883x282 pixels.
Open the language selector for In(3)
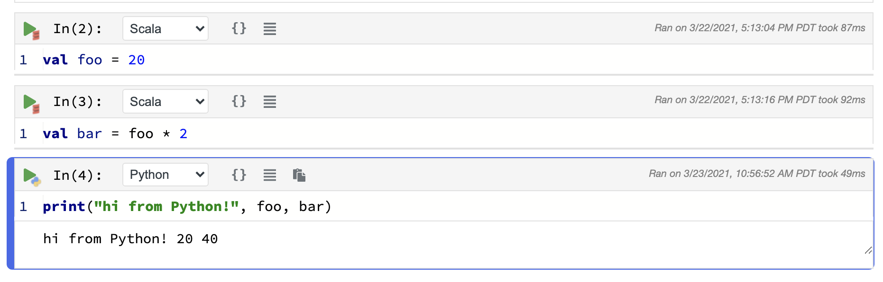tap(165, 101)
